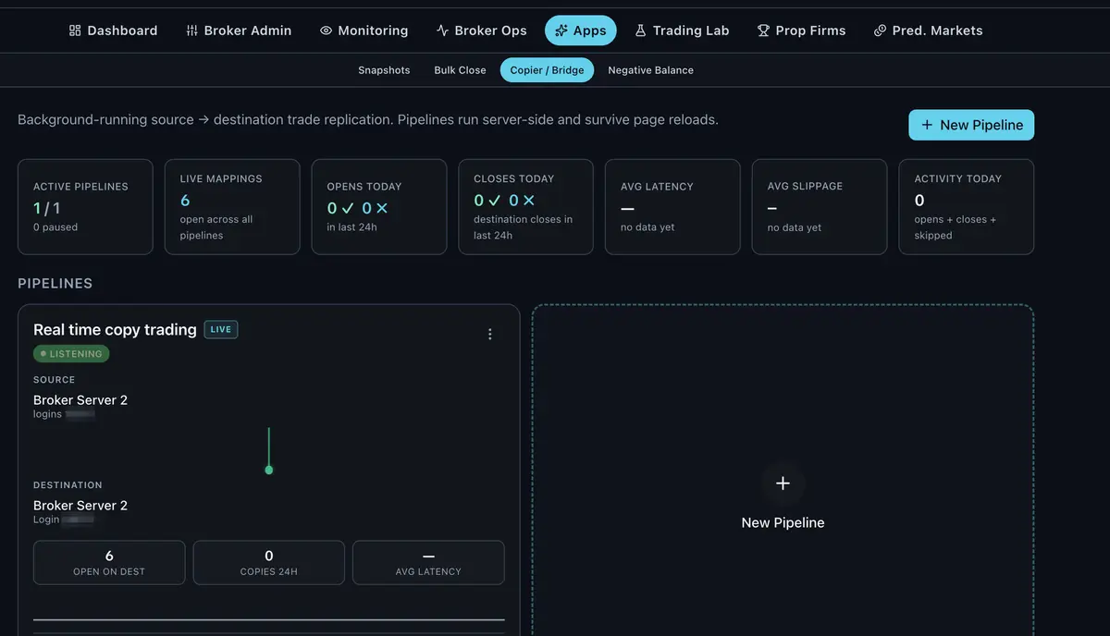1110x636 pixels.
Task: Click the green LISTENING status badge
Action: click(x=71, y=354)
